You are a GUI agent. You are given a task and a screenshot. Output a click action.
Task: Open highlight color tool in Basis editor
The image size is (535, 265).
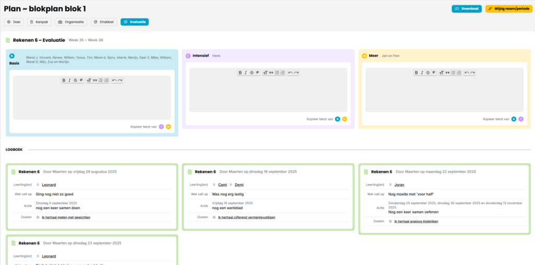point(81,80)
